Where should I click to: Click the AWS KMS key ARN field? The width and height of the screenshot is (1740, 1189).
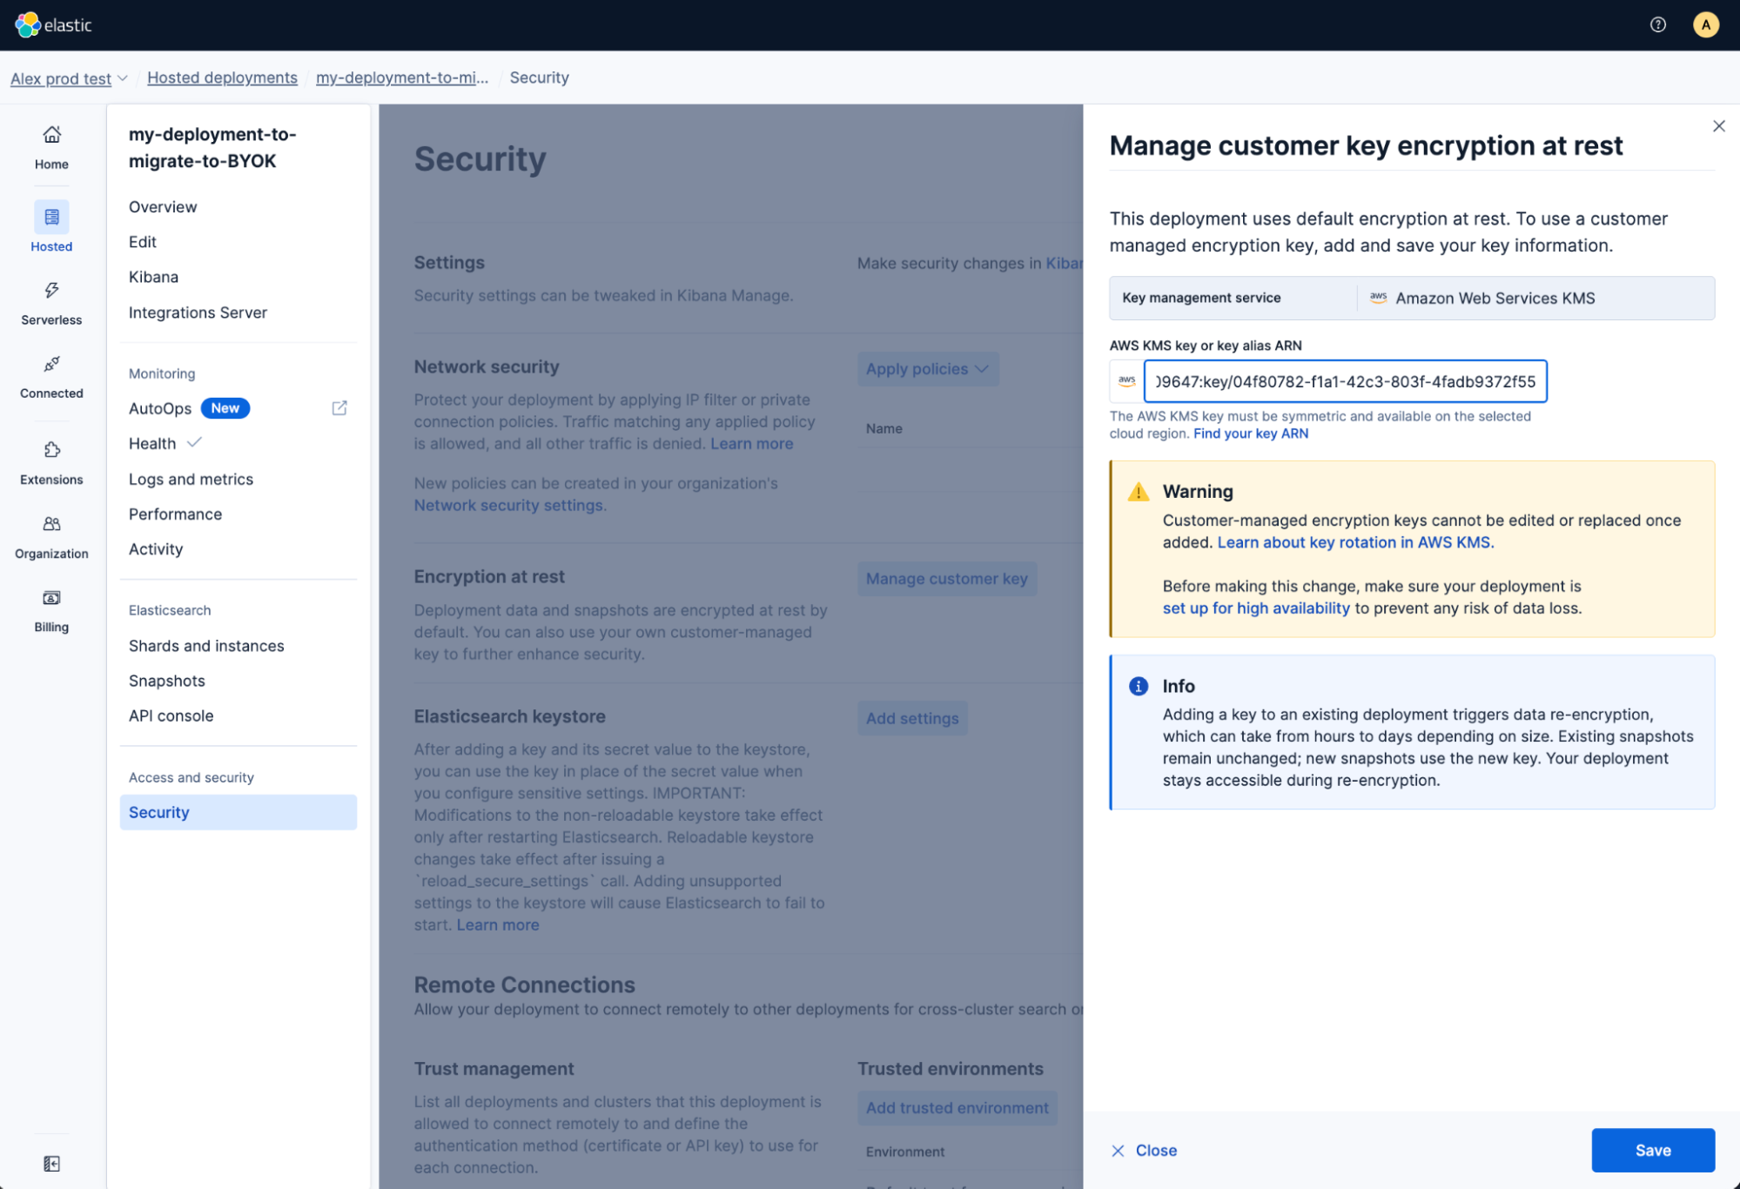coord(1345,381)
